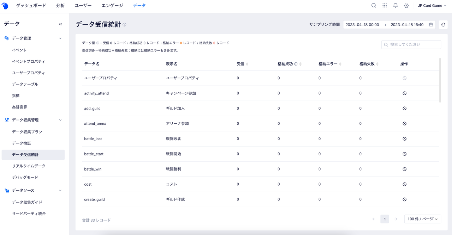Screen dimensions: 452x235
Task: Click the block icon for attend_arena row
Action: pos(404,124)
